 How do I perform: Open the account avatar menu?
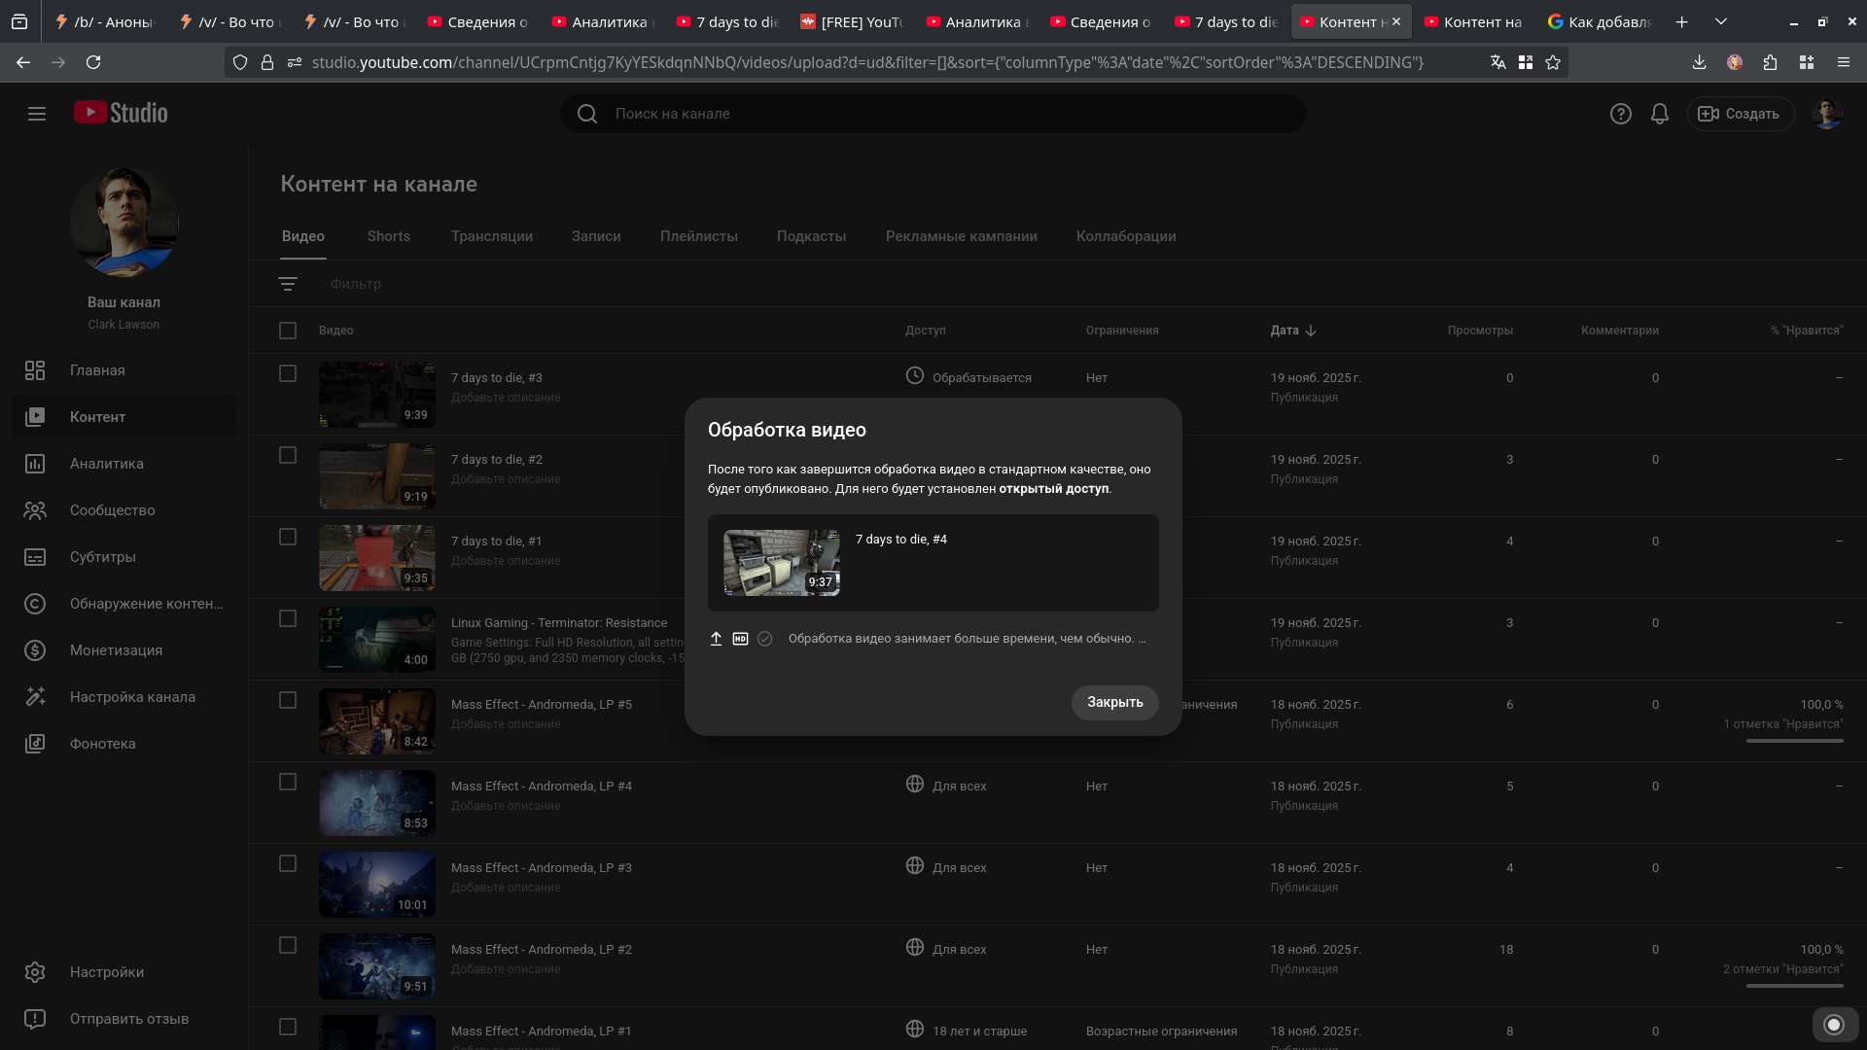(x=1827, y=114)
